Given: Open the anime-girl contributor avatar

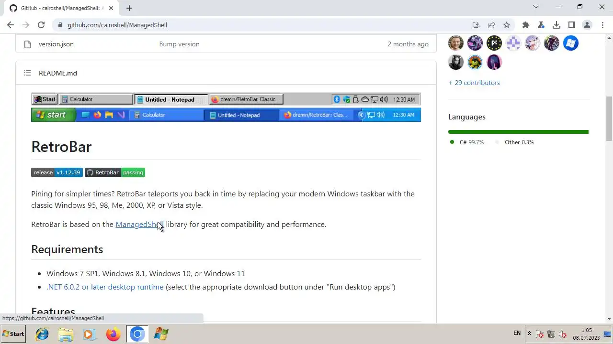Looking at the screenshot, I should coord(533,43).
